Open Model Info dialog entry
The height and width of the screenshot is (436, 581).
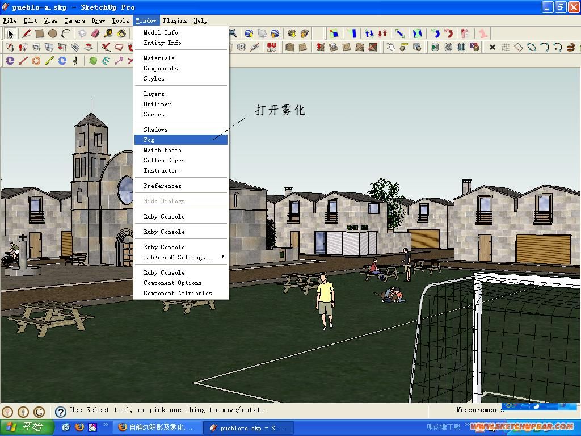[181, 32]
